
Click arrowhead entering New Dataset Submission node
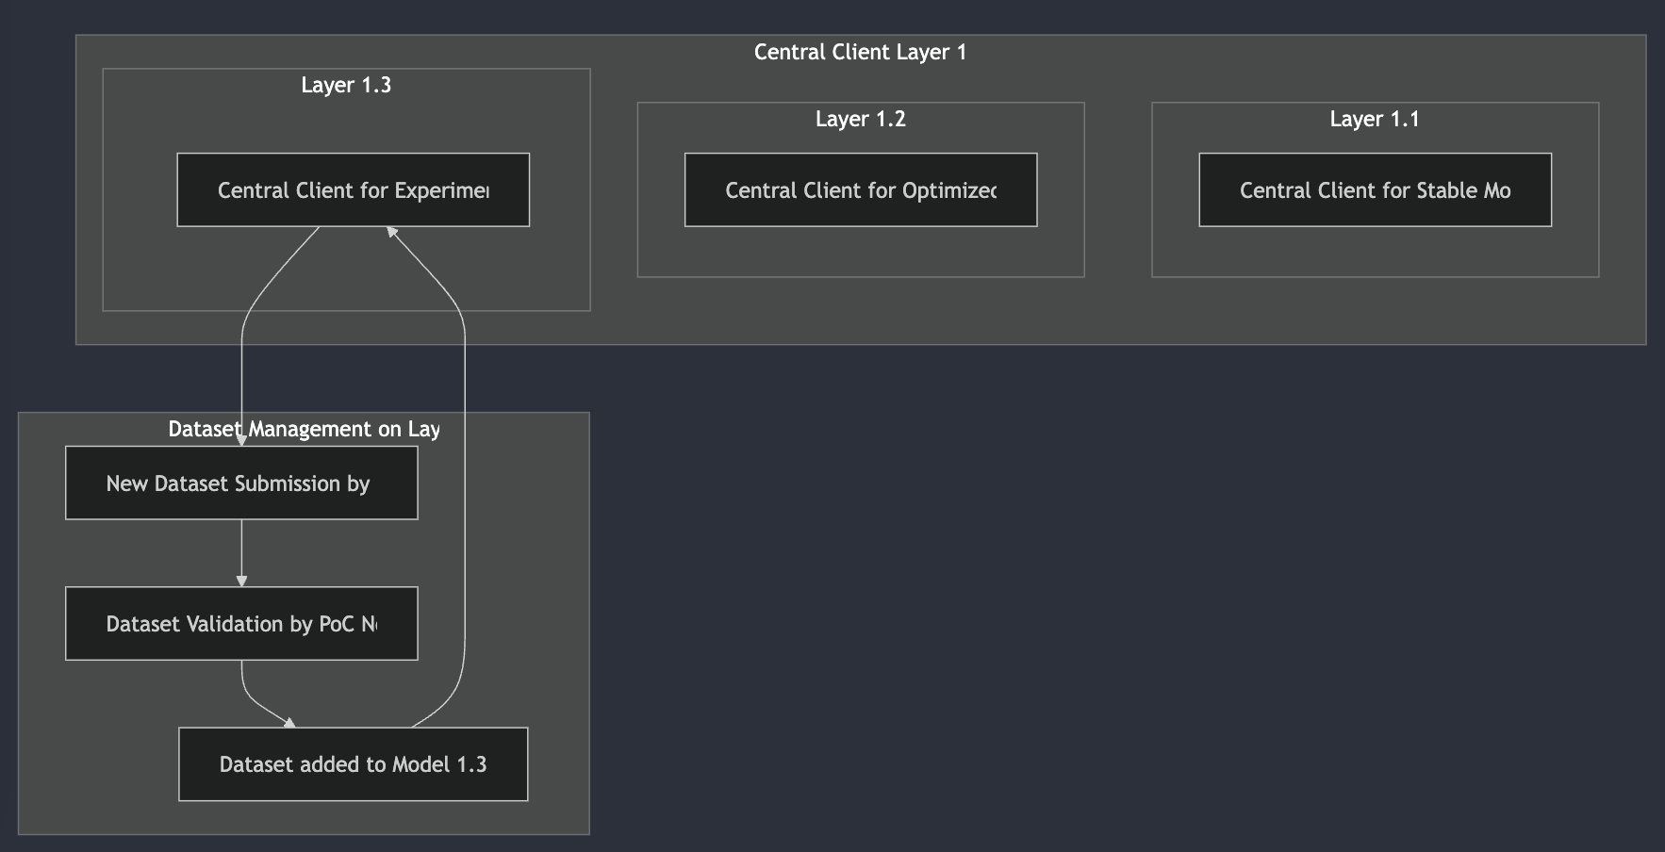coord(242,439)
